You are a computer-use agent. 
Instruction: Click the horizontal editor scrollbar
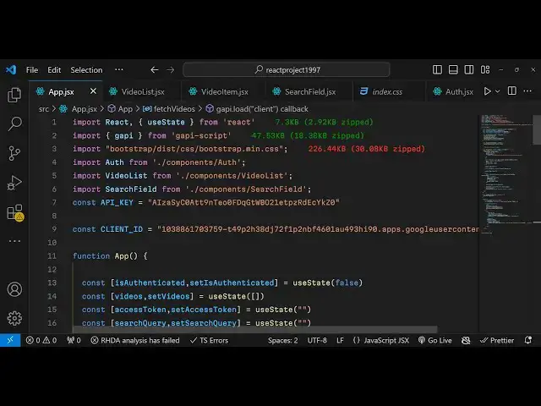(x=254, y=329)
